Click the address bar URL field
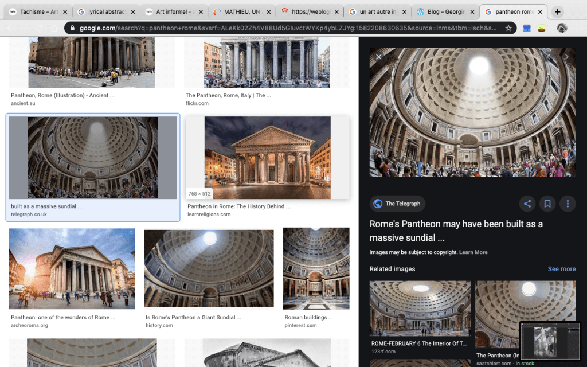Image resolution: width=587 pixels, height=367 pixels. click(x=287, y=28)
